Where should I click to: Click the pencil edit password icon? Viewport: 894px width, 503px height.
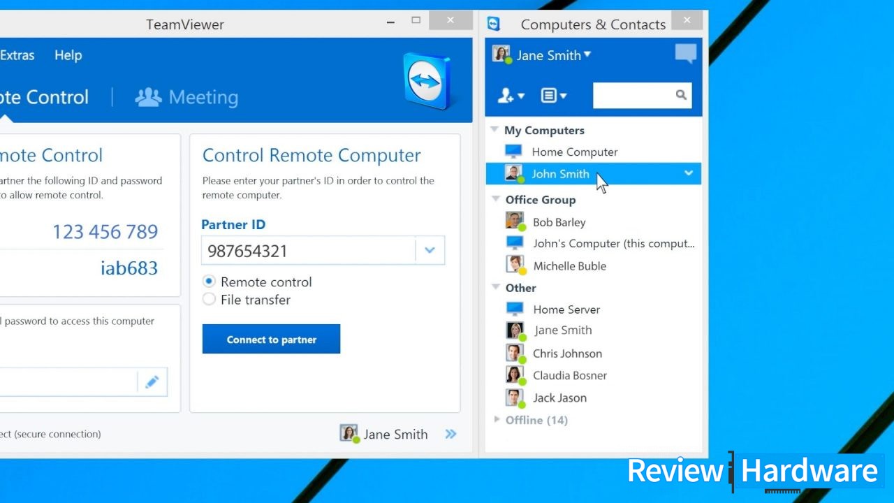pyautogui.click(x=152, y=382)
